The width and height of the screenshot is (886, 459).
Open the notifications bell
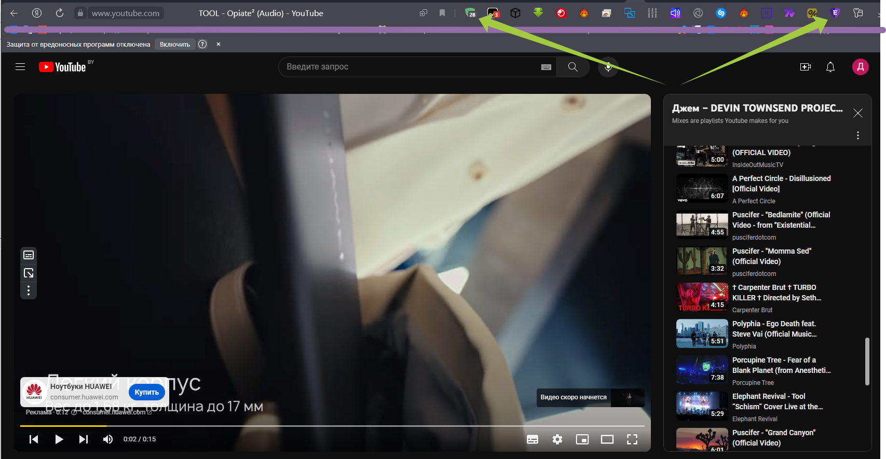click(x=830, y=67)
